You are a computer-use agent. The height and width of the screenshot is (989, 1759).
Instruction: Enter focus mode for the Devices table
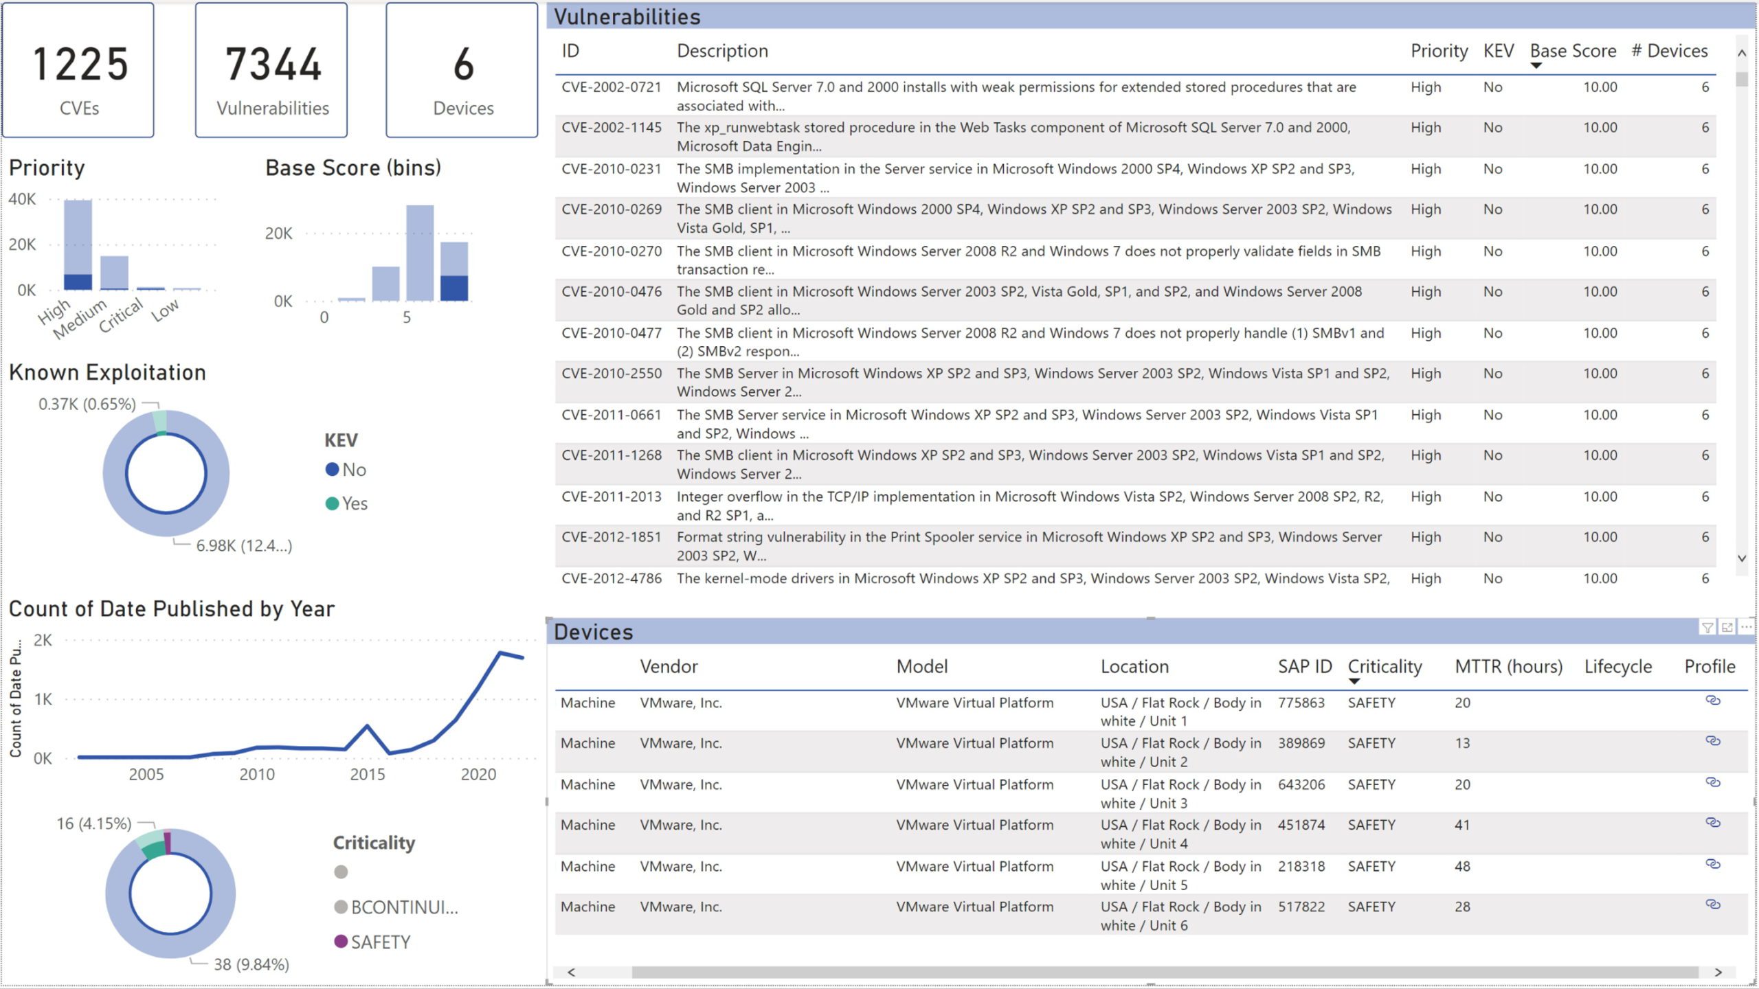1727,627
